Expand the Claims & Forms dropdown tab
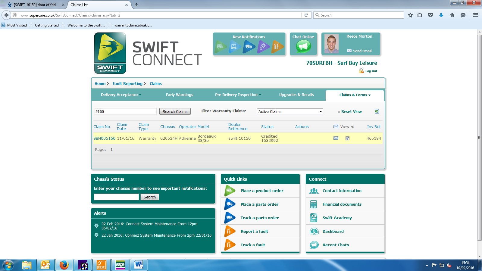Viewport: 482px width, 271px height. (x=355, y=95)
